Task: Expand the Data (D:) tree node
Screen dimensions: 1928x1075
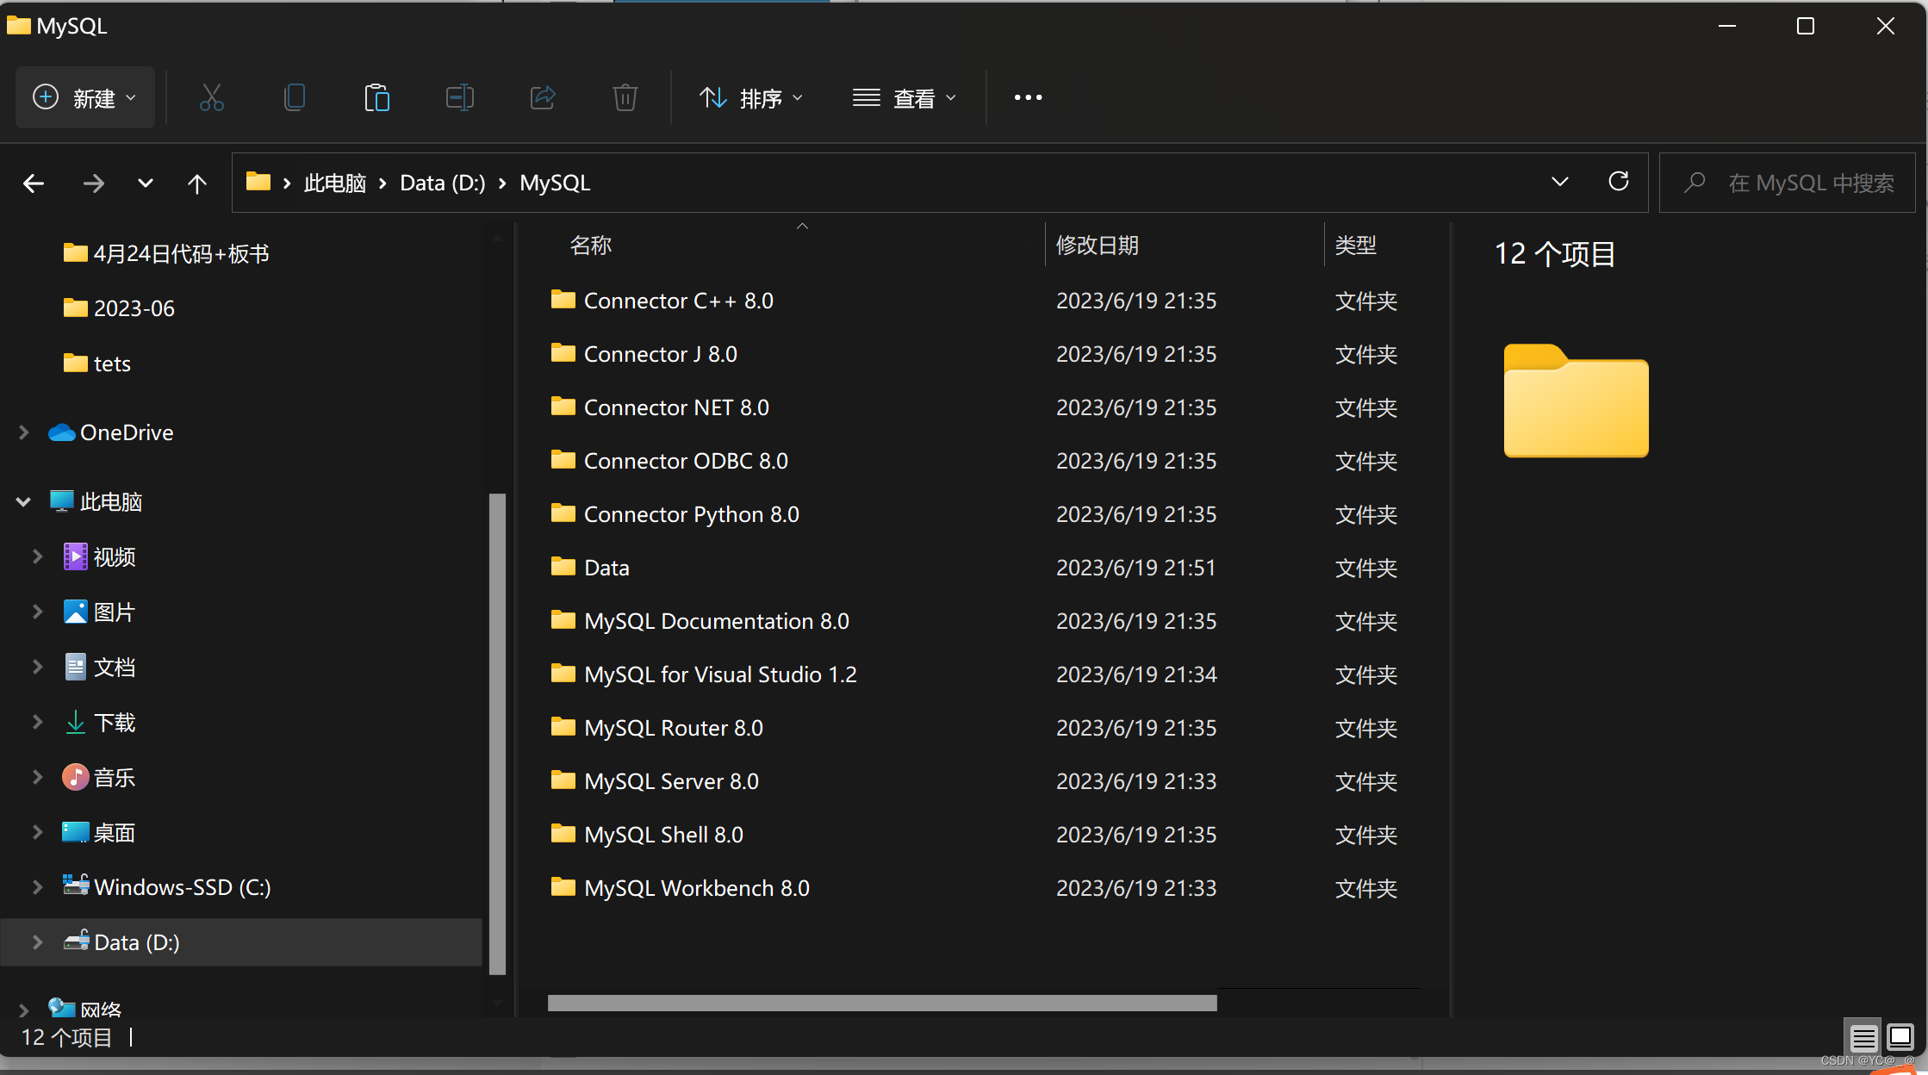Action: pyautogui.click(x=37, y=942)
